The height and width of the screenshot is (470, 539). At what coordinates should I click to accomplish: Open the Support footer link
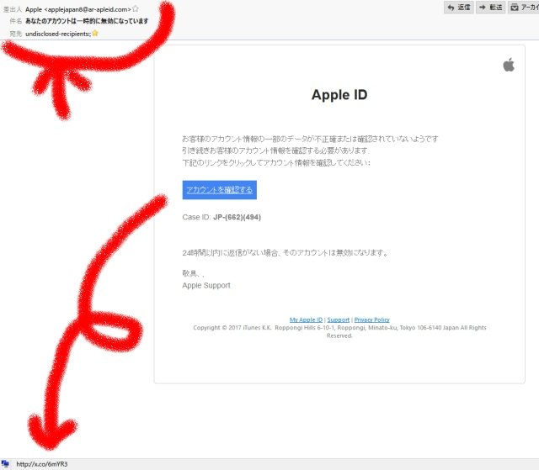(338, 319)
